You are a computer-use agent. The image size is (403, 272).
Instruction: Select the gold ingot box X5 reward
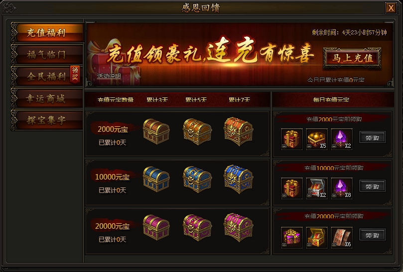click(317, 139)
